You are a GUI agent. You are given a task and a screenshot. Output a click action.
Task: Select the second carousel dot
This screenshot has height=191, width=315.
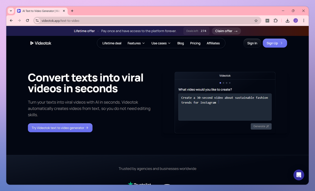[223, 83]
